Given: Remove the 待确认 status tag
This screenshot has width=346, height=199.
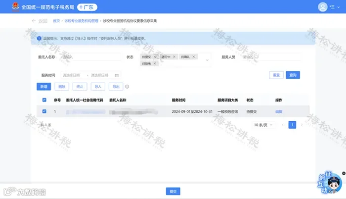Looking at the screenshot, I should pos(194,57).
